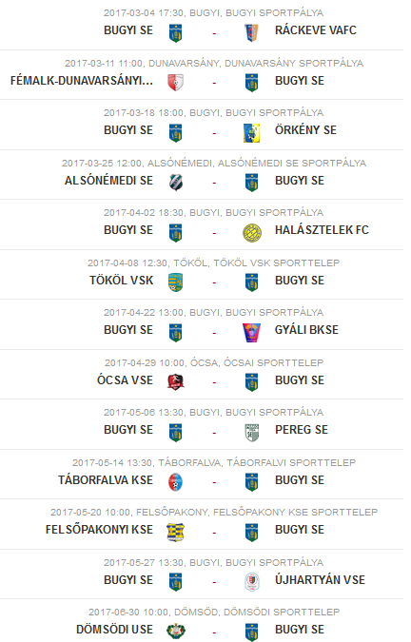This screenshot has width=411, height=642.
Task: Click the Halásztelek FC round yellow crest
Action: 252,233
